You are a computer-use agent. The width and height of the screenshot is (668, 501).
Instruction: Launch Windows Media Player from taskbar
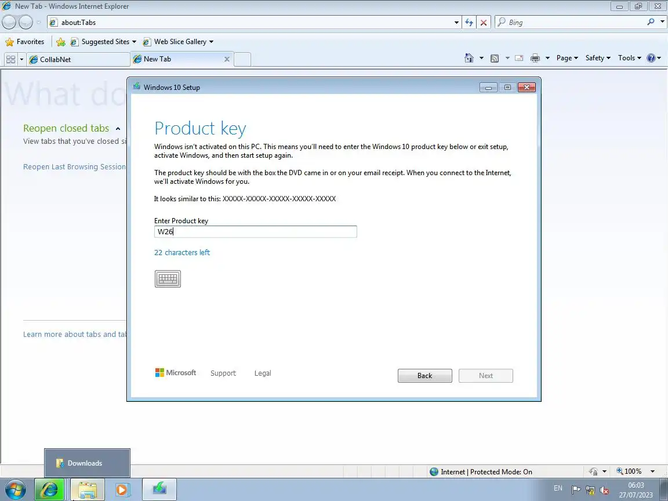pos(122,489)
